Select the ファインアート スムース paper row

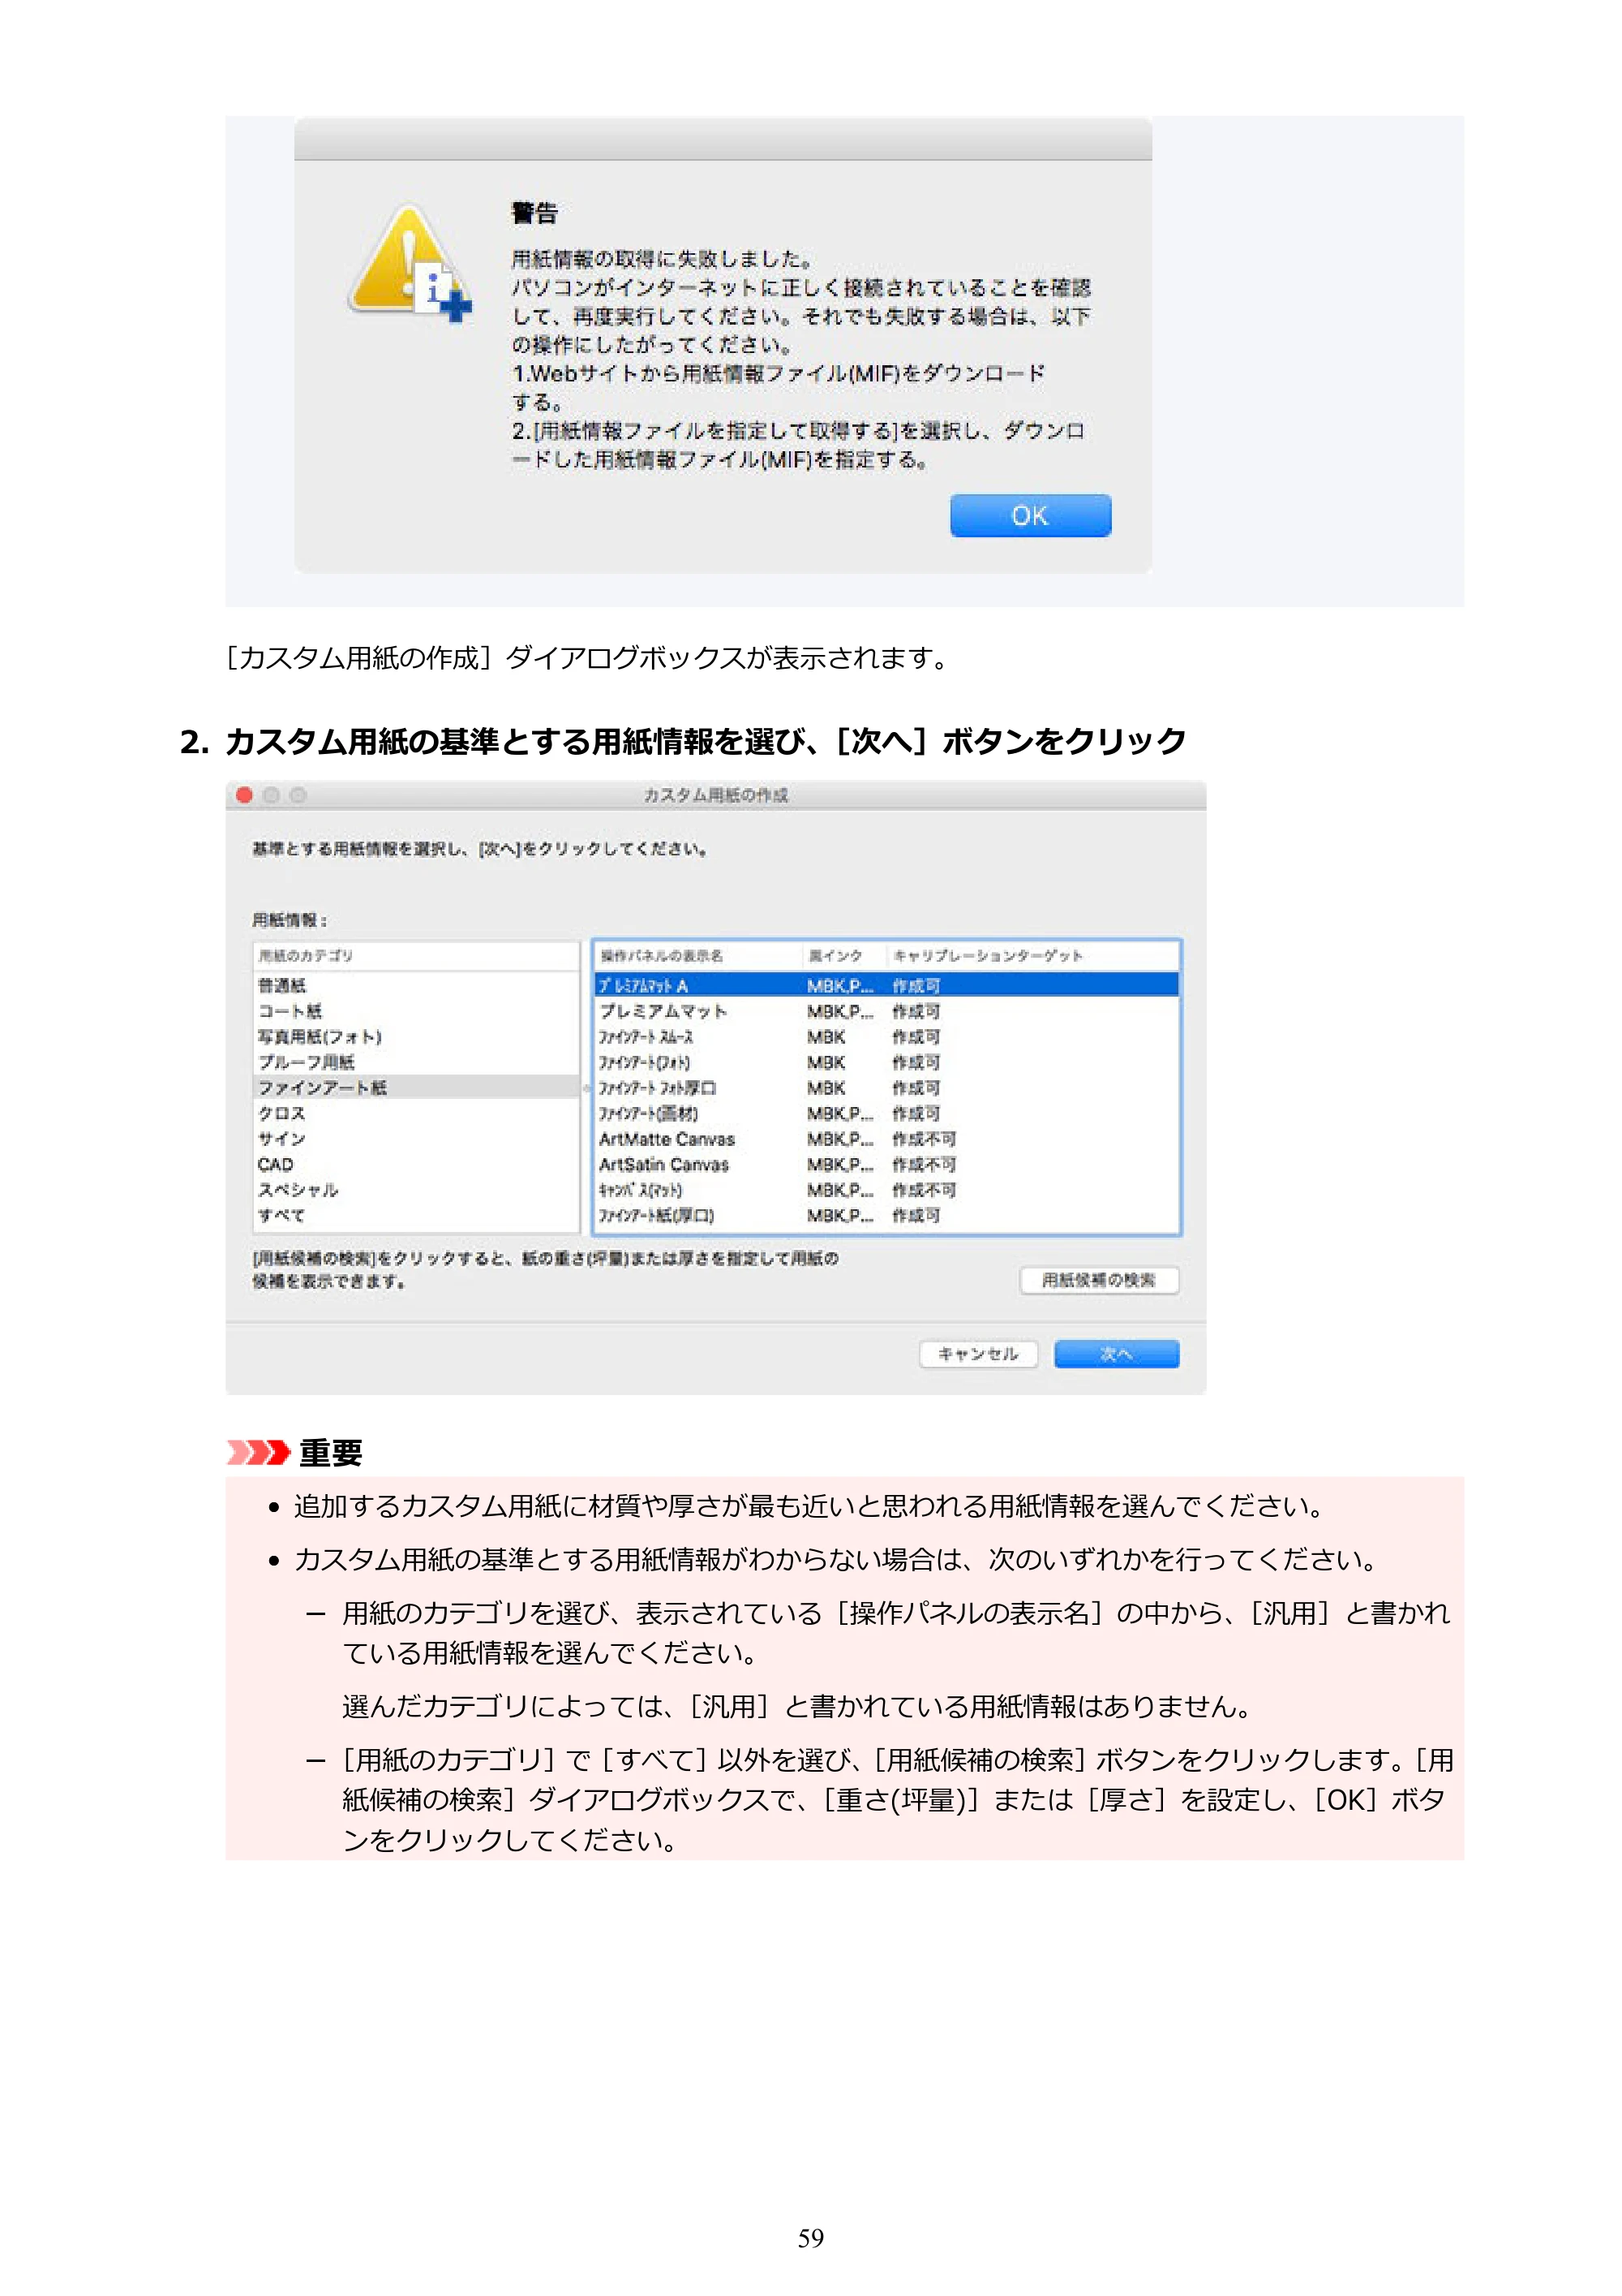click(886, 1036)
